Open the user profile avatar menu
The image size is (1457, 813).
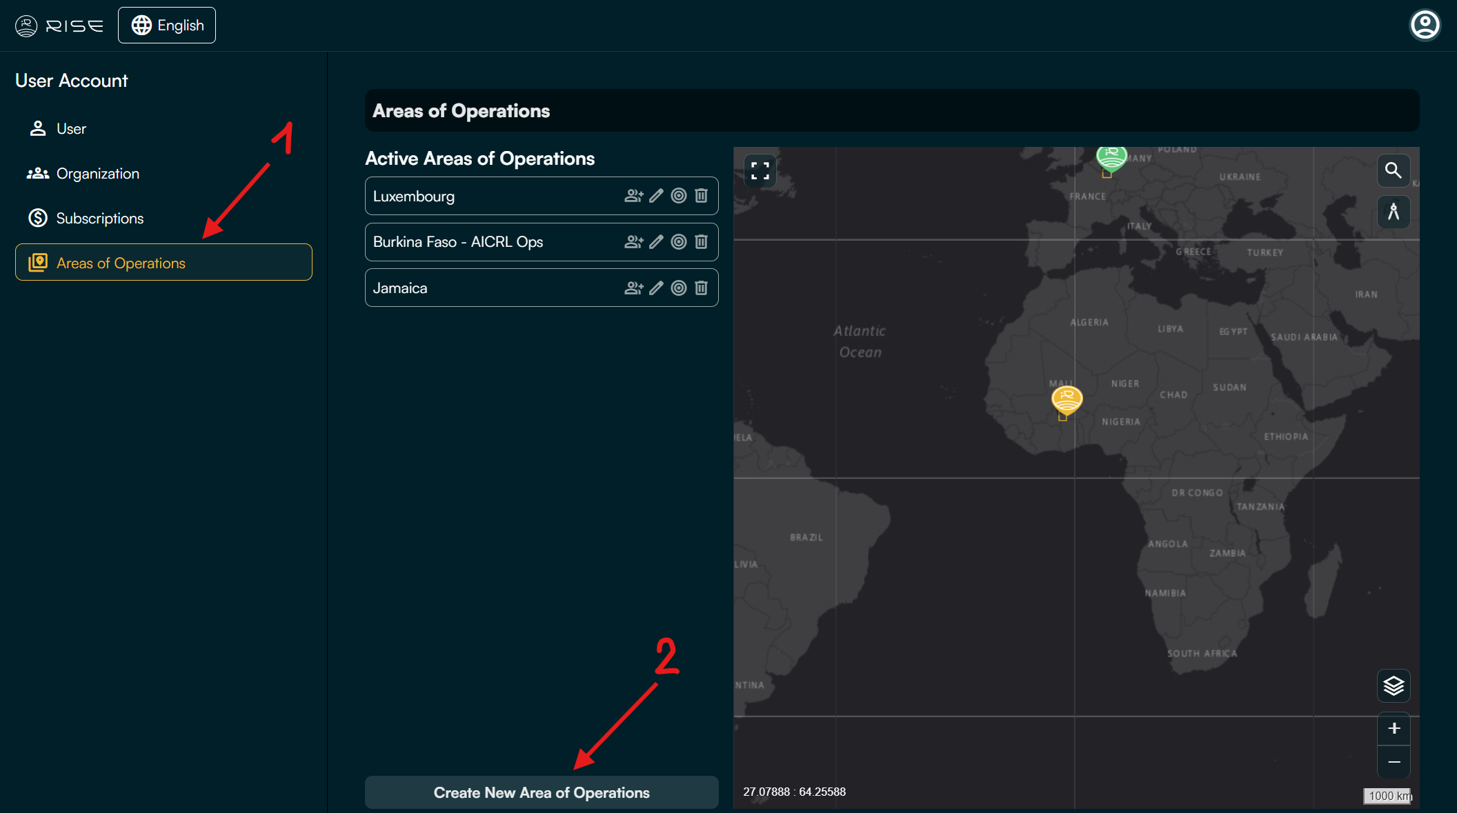click(x=1425, y=26)
